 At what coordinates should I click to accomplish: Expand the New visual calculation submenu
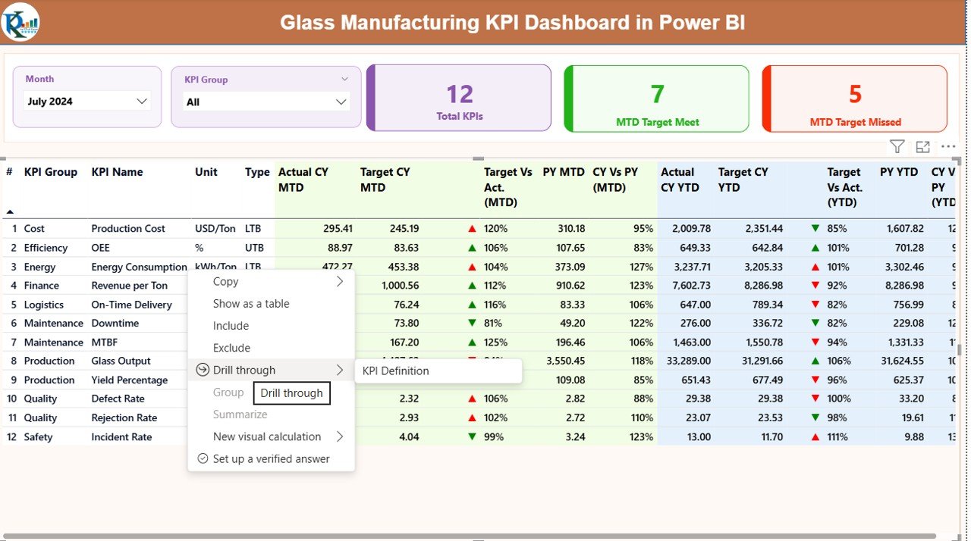(x=341, y=436)
